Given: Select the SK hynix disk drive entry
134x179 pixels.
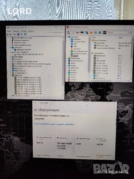Looking at the screenshot, I should coord(30,54).
